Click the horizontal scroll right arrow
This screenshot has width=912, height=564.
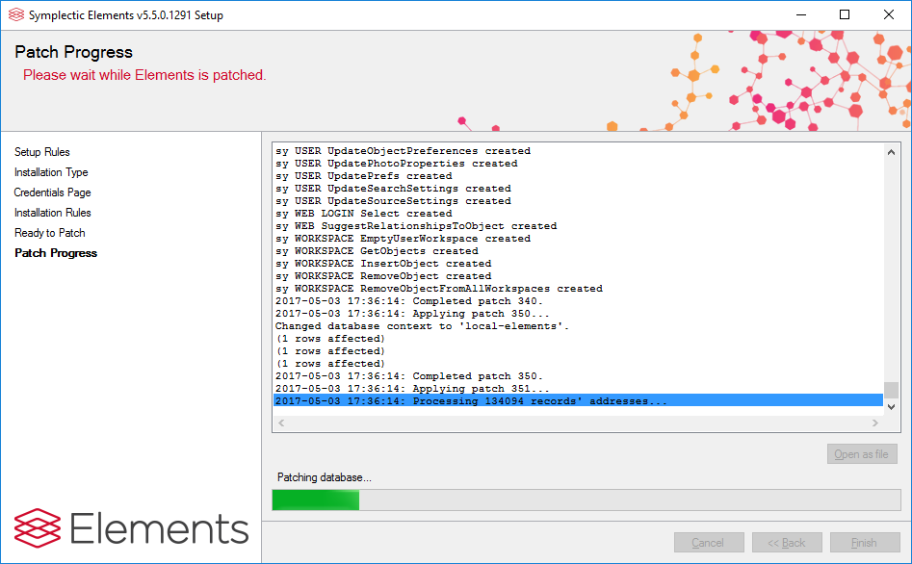point(874,423)
